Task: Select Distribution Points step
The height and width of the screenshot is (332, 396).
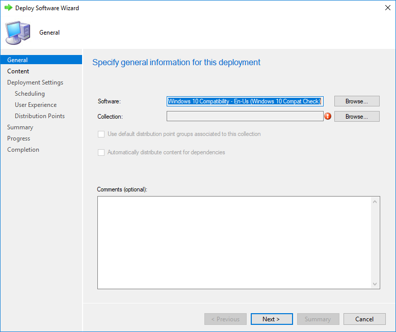Action: pyautogui.click(x=40, y=116)
